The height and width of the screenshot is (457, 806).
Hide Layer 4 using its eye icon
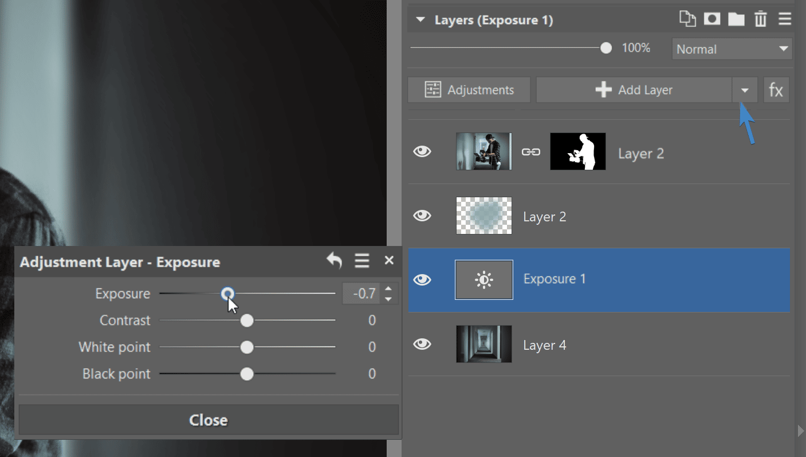(x=422, y=344)
